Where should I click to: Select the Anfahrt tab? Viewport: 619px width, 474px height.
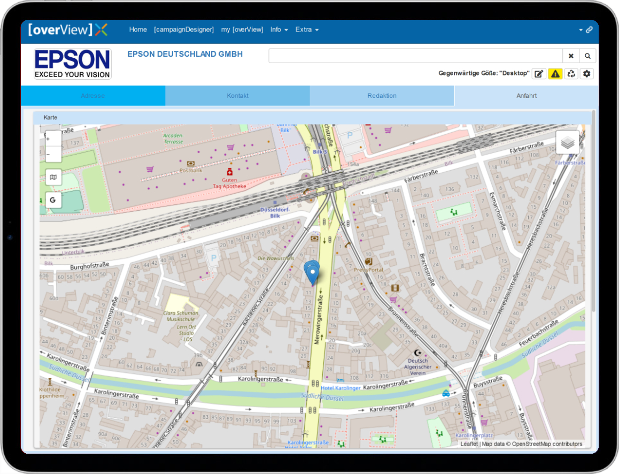click(x=527, y=96)
